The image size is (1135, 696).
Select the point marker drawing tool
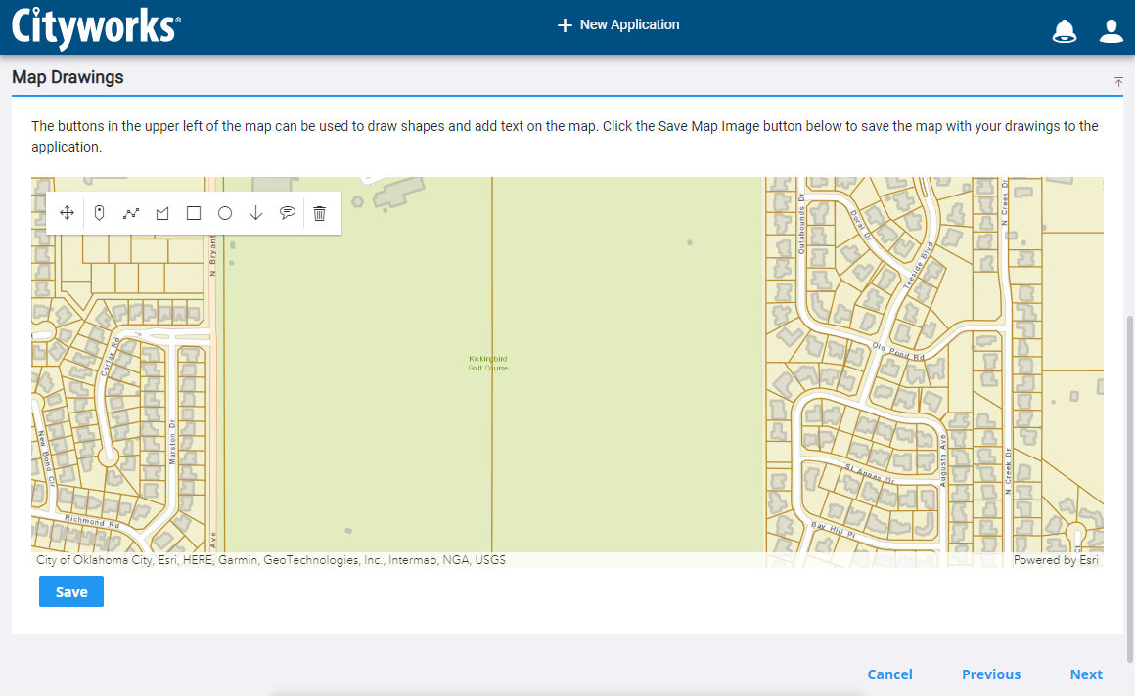(99, 213)
